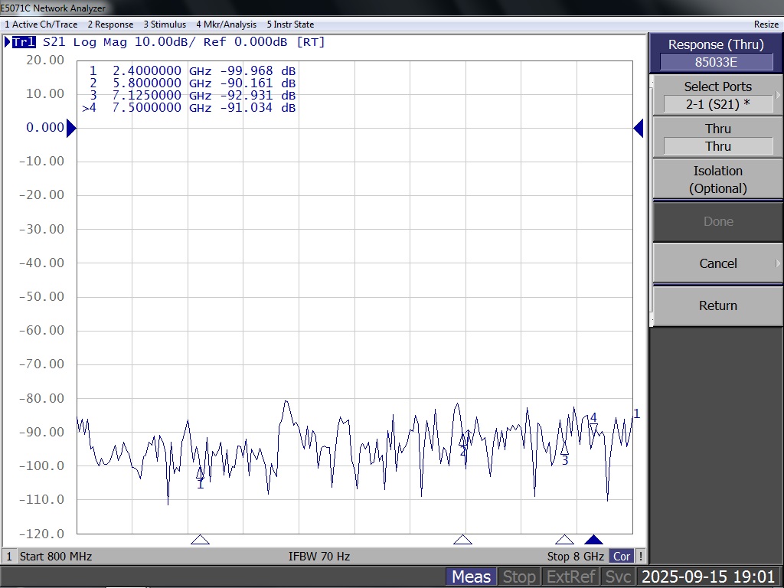Click marker 2 readout row 5.8000000 GHz
Screen dimensions: 784x588
coord(192,83)
